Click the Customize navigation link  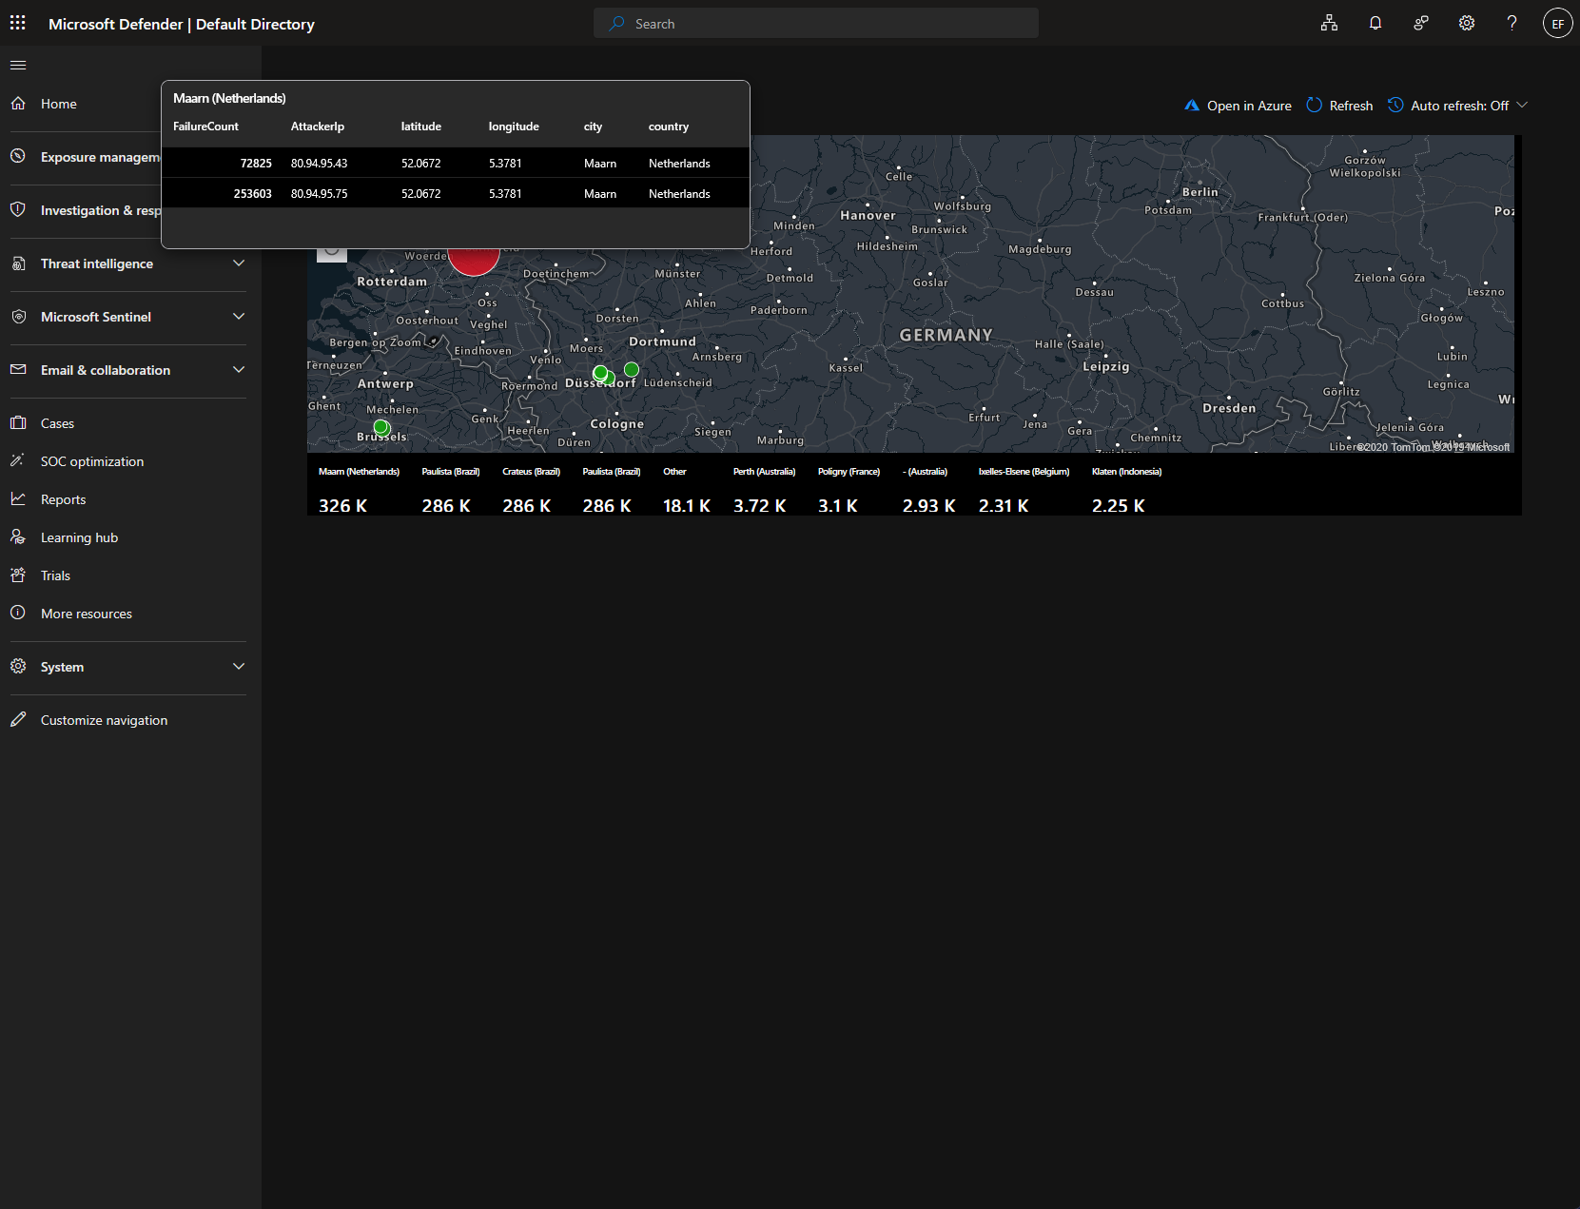pyautogui.click(x=104, y=720)
